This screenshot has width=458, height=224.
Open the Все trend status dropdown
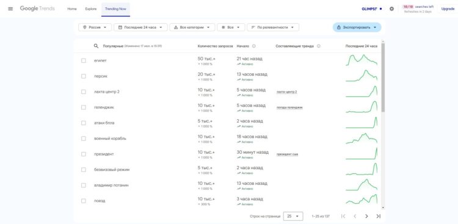231,27
